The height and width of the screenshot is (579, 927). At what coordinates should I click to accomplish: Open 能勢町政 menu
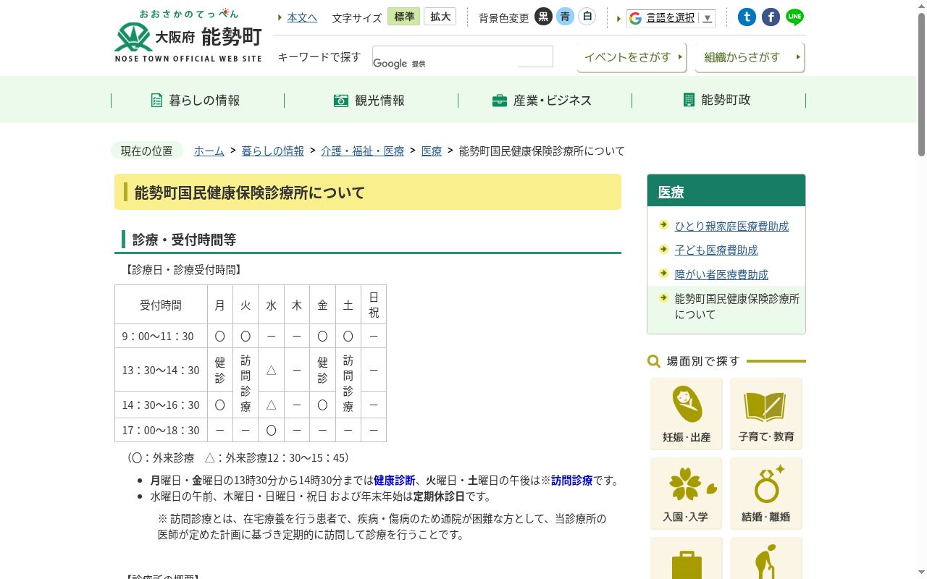click(x=718, y=101)
